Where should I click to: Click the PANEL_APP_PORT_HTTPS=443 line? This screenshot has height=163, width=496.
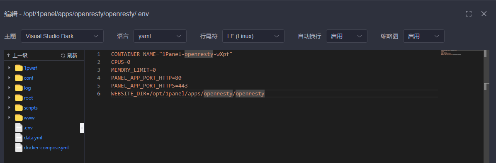pos(149,86)
